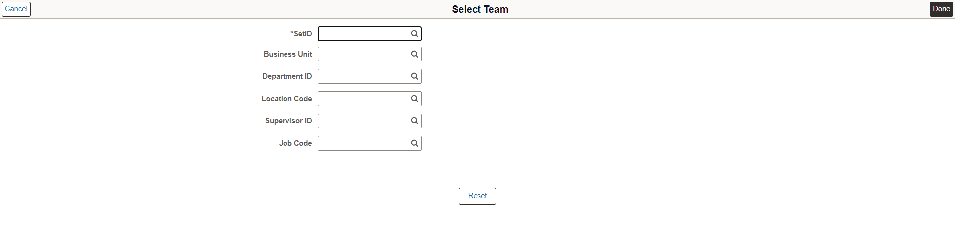This screenshot has width=955, height=232.
Task: Click the SetID field label
Action: 302,34
